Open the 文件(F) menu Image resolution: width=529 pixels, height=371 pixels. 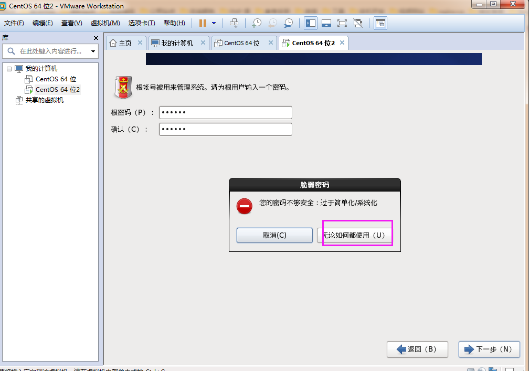coord(14,23)
